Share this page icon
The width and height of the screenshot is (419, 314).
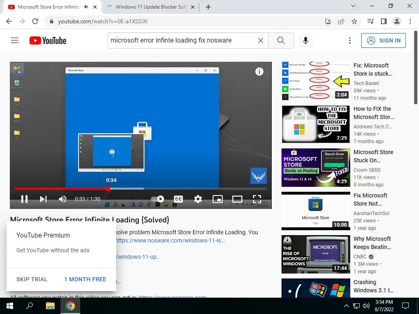(x=341, y=21)
